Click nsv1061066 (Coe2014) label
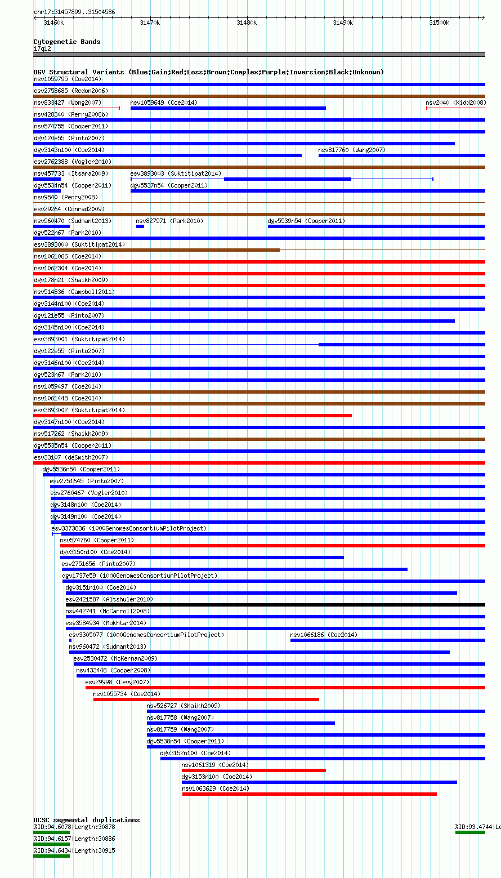501x878 pixels. point(68,256)
